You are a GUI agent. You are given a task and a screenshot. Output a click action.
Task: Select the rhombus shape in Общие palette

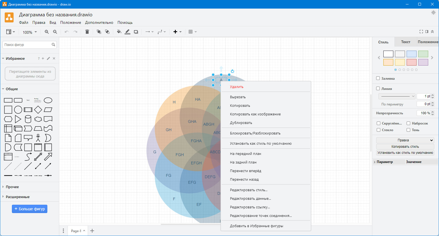38,110
